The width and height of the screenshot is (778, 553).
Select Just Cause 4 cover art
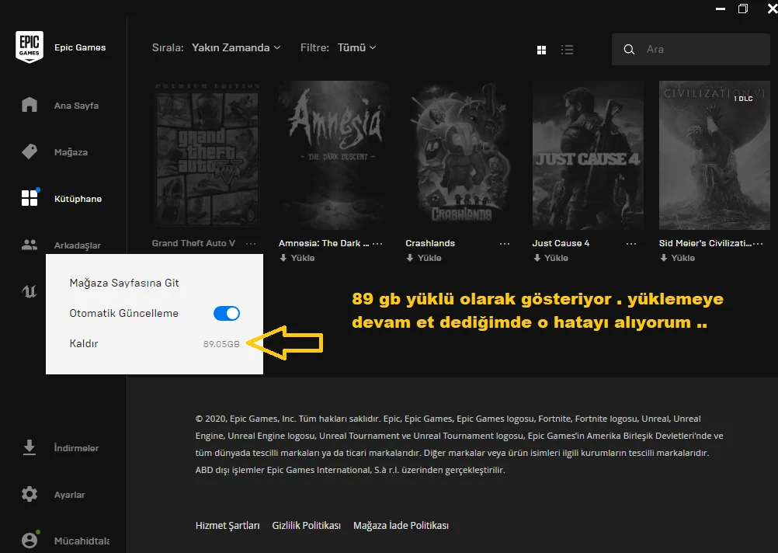click(588, 155)
